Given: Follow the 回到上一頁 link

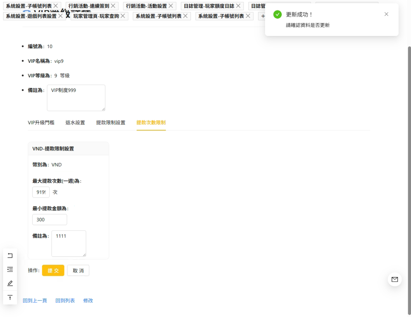Looking at the screenshot, I should pyautogui.click(x=35, y=301).
